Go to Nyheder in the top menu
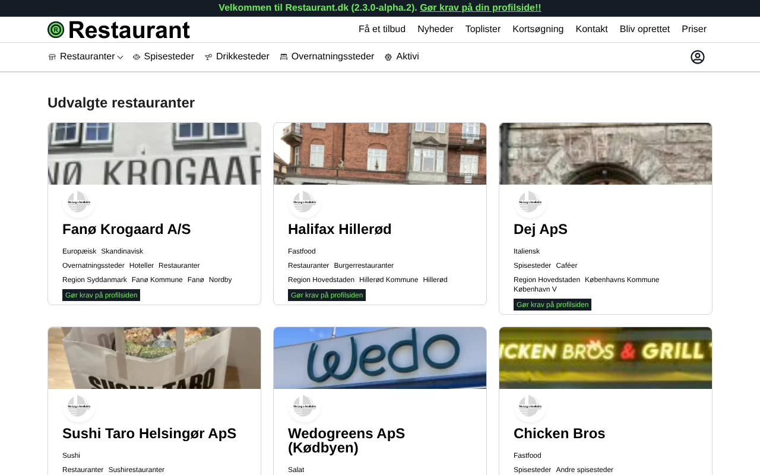Viewport: 760px width, 475px height. click(435, 29)
